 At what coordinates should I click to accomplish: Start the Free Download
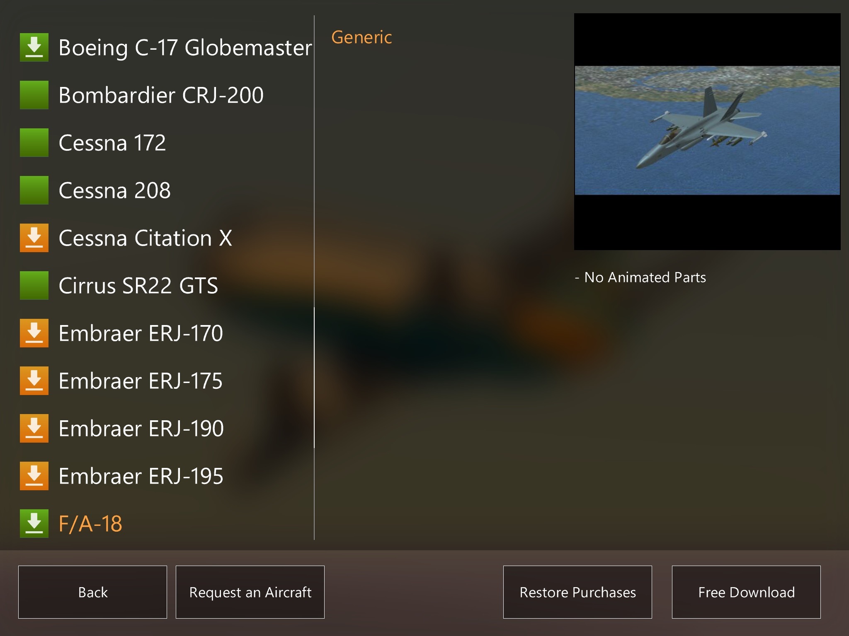tap(746, 592)
